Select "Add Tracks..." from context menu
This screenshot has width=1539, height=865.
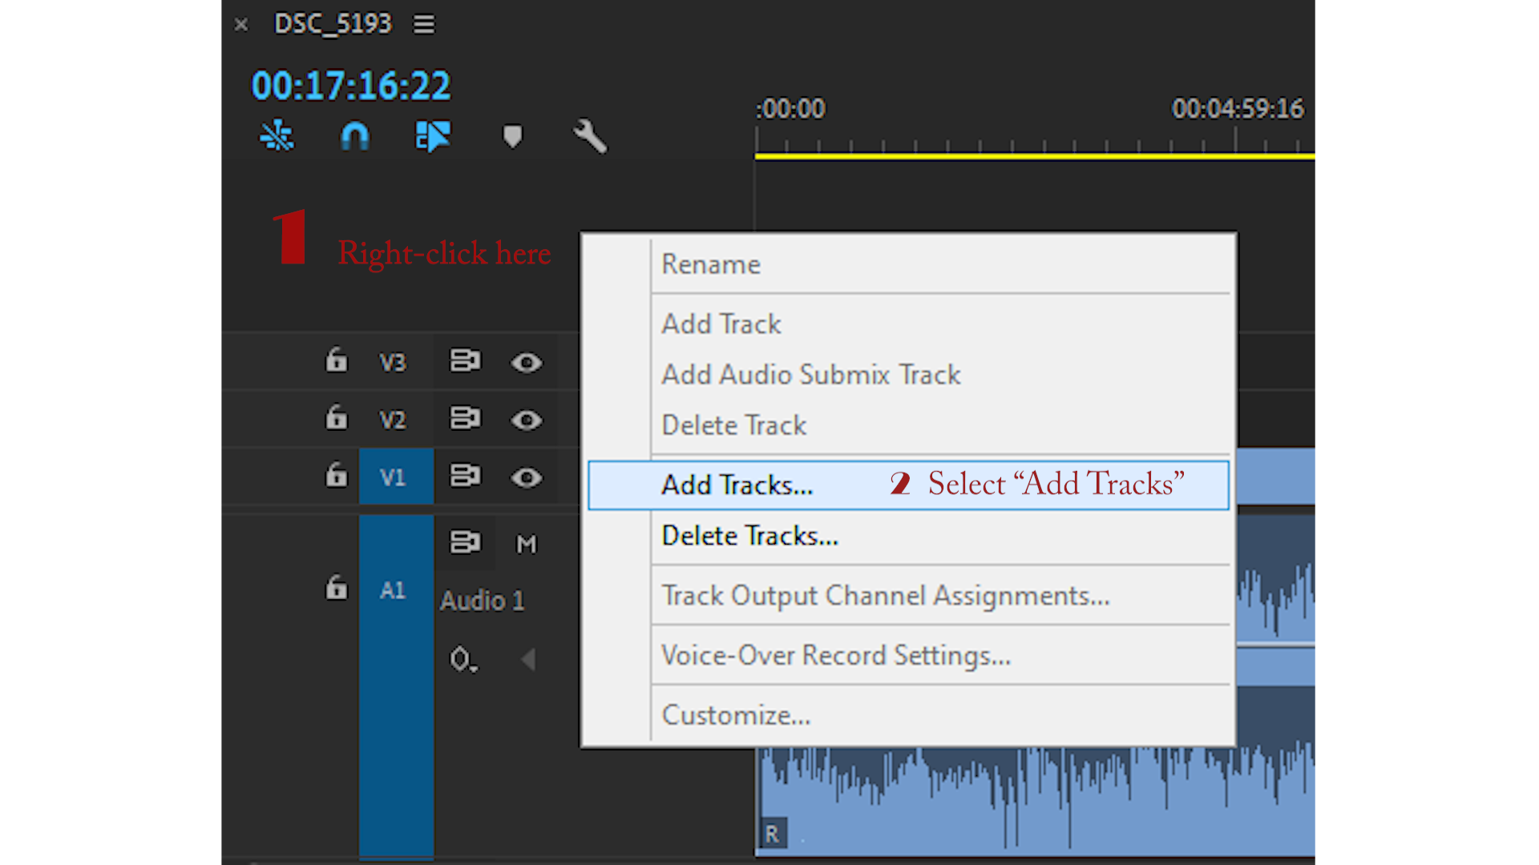(737, 485)
